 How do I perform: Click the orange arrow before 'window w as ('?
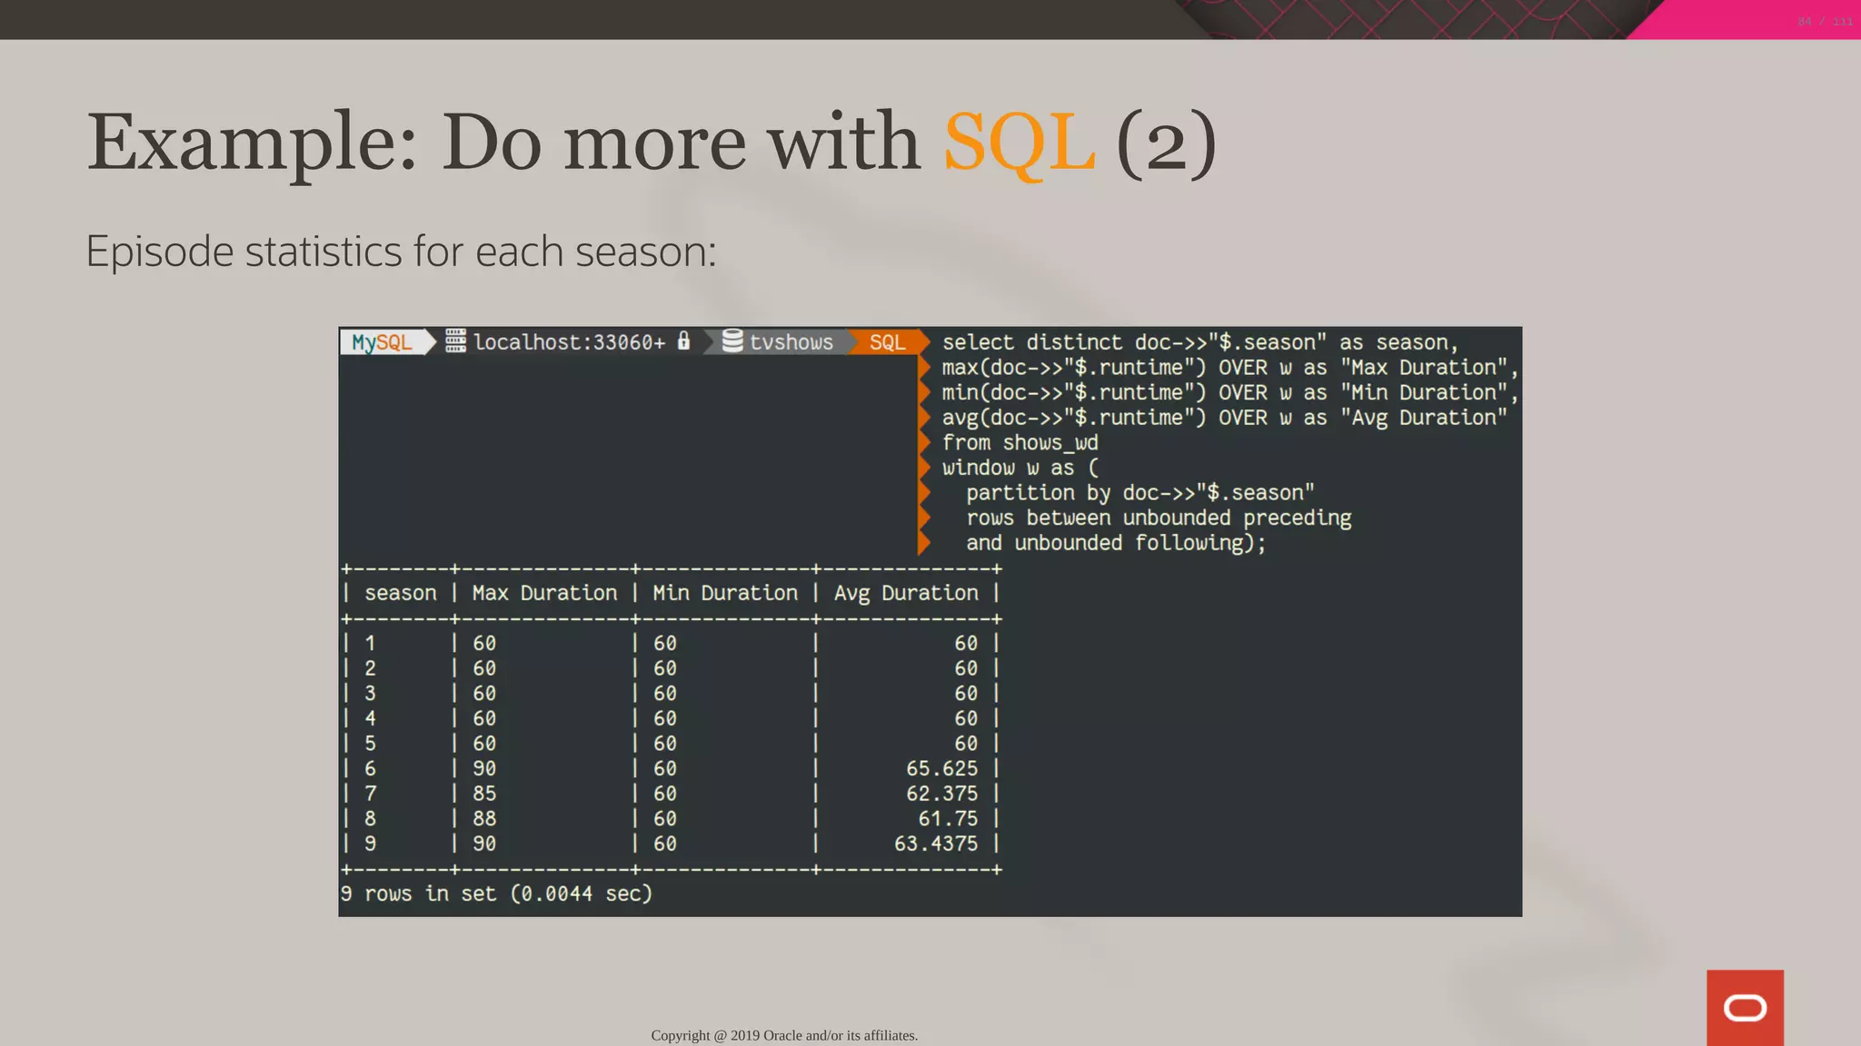coord(924,468)
